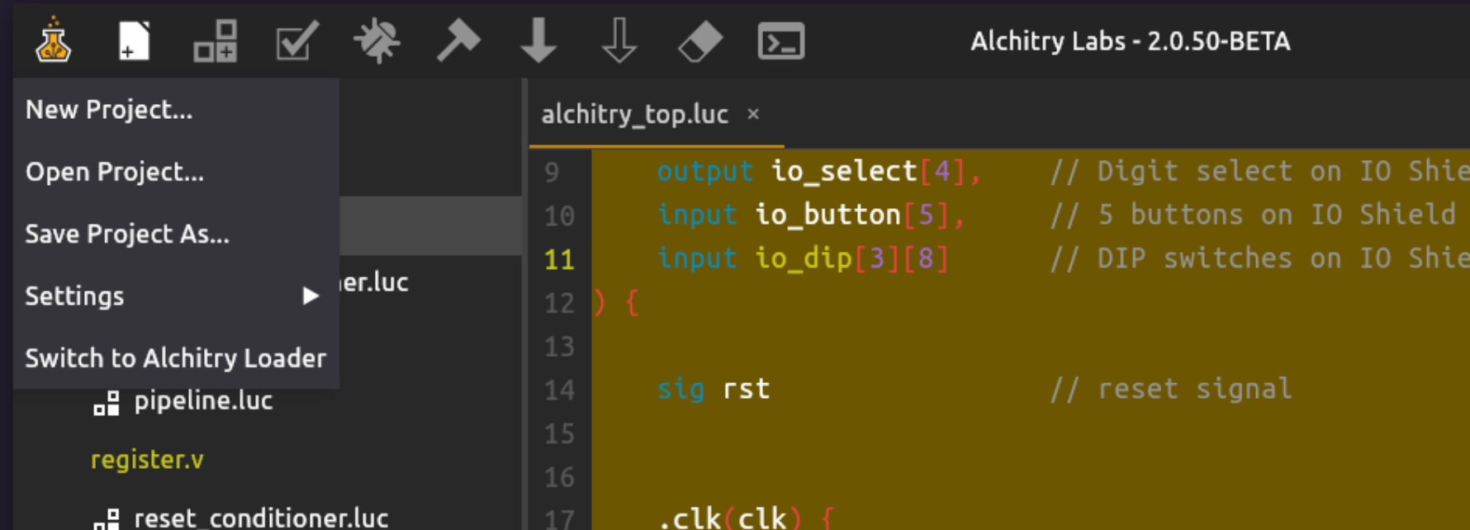This screenshot has width=1470, height=530.
Task: Click the outlined arrow RAM load icon
Action: 619,40
